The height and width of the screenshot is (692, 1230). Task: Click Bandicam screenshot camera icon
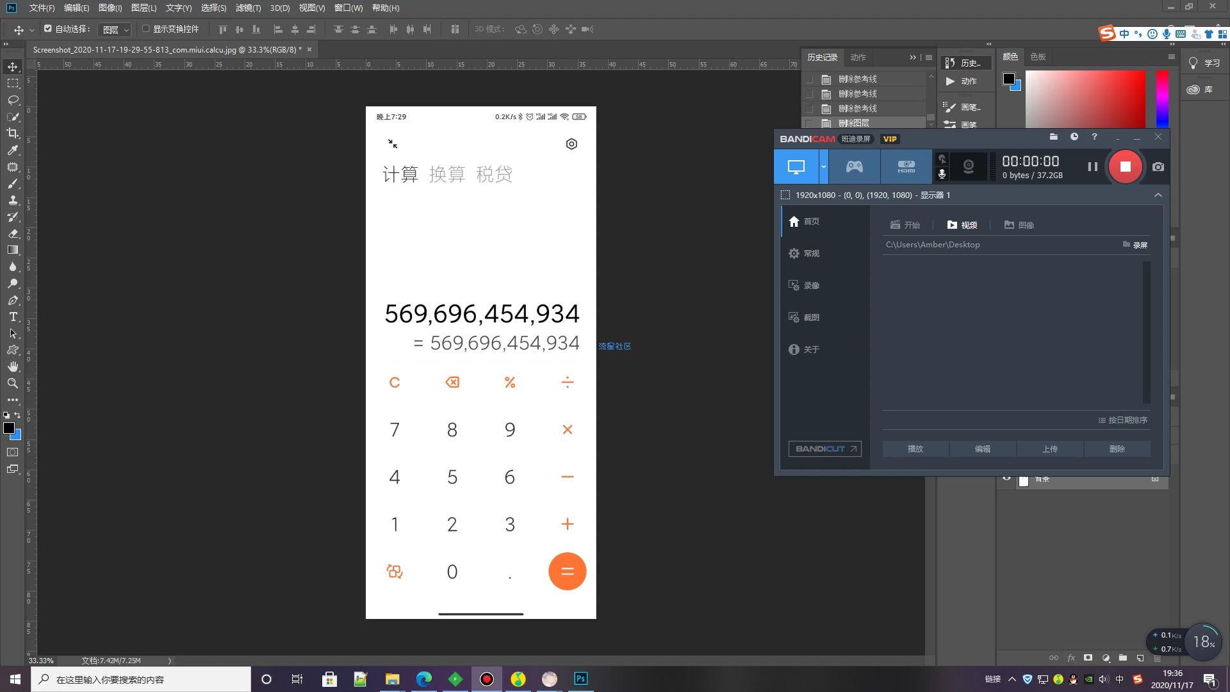pos(1158,167)
